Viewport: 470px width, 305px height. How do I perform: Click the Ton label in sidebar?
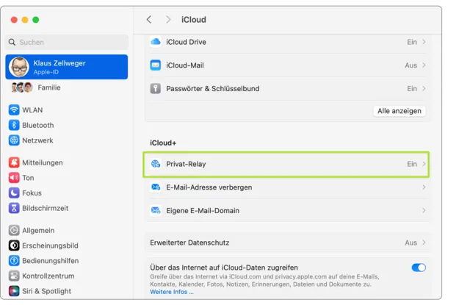tap(28, 178)
